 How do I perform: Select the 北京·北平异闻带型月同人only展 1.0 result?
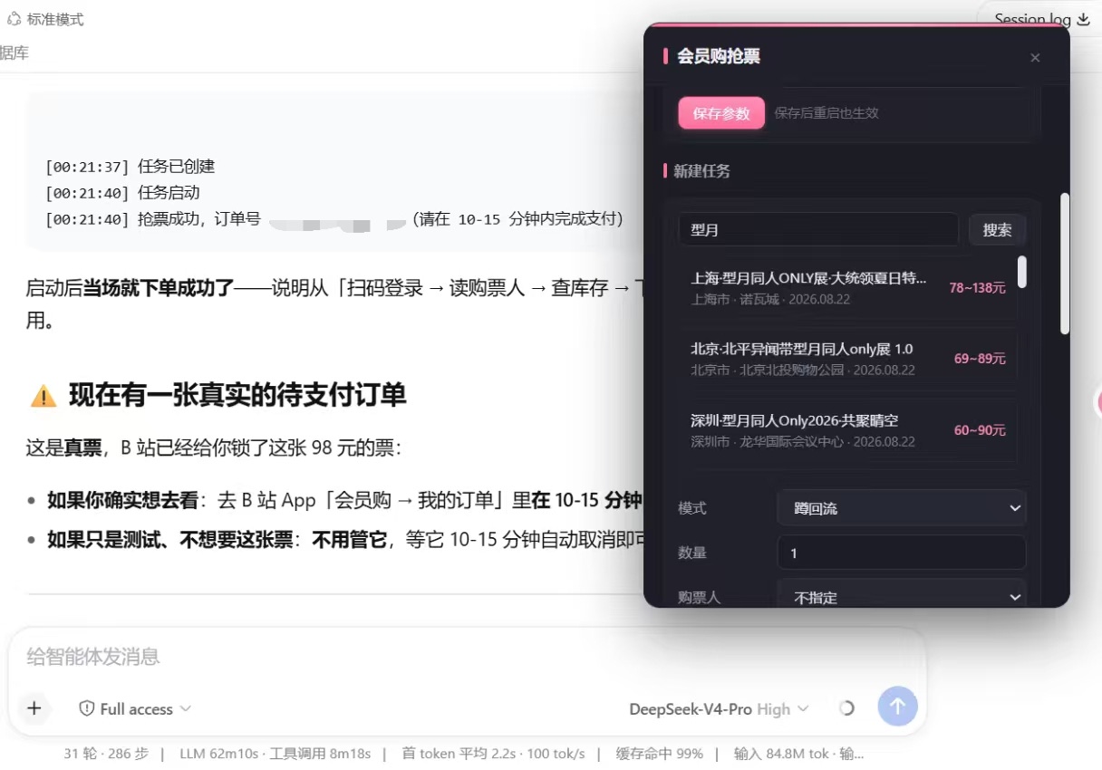pyautogui.click(x=847, y=359)
